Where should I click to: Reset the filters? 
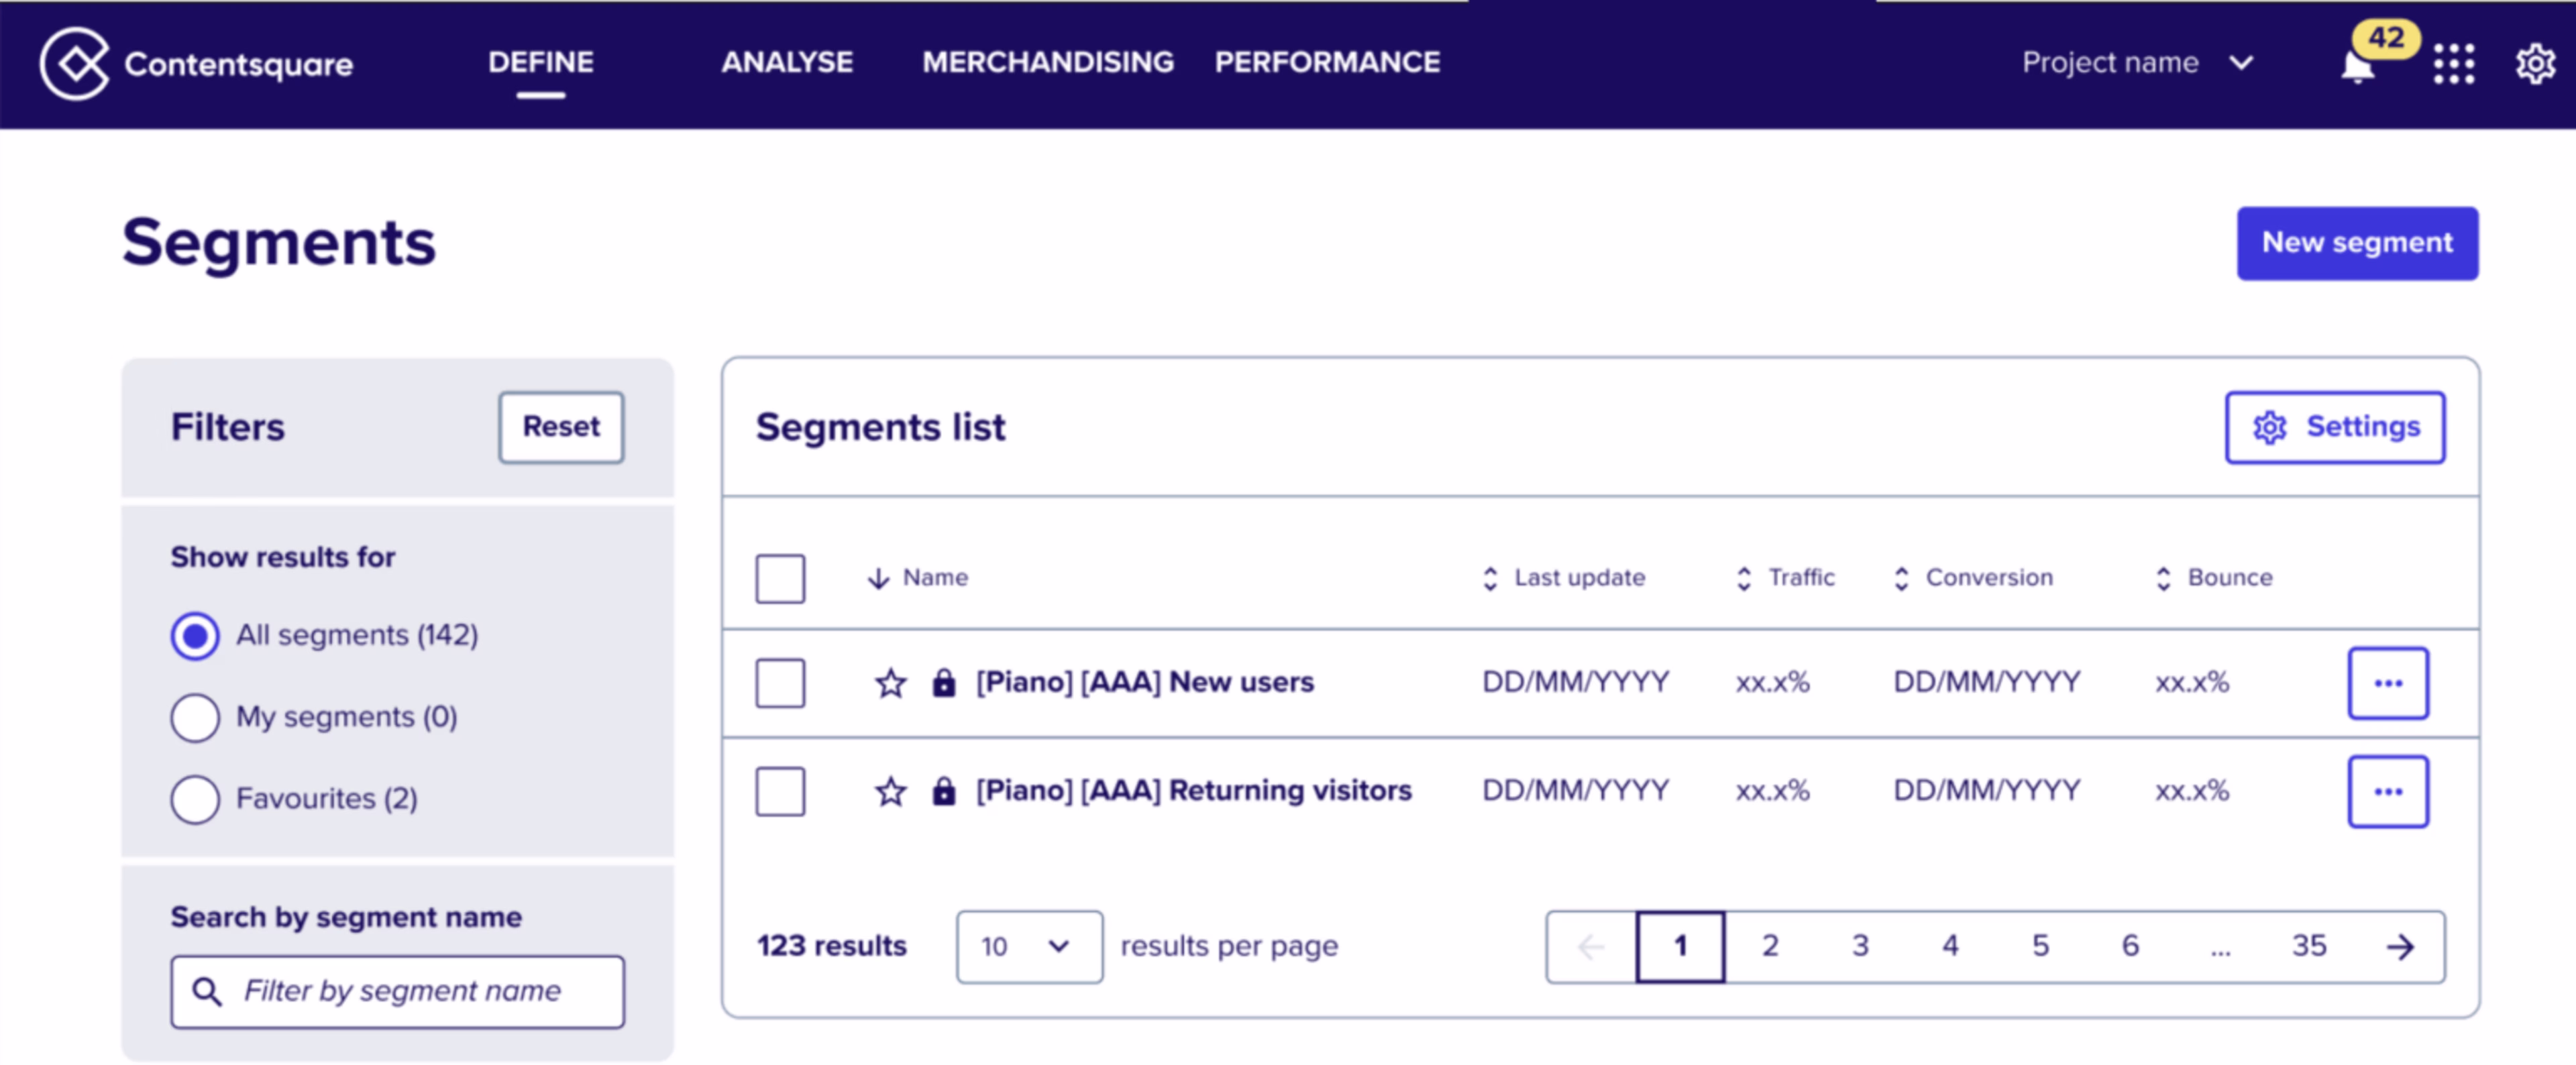coord(561,427)
